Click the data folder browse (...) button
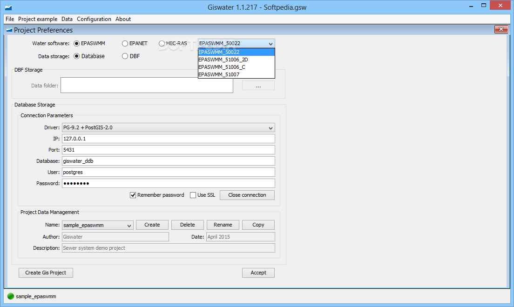 258,86
